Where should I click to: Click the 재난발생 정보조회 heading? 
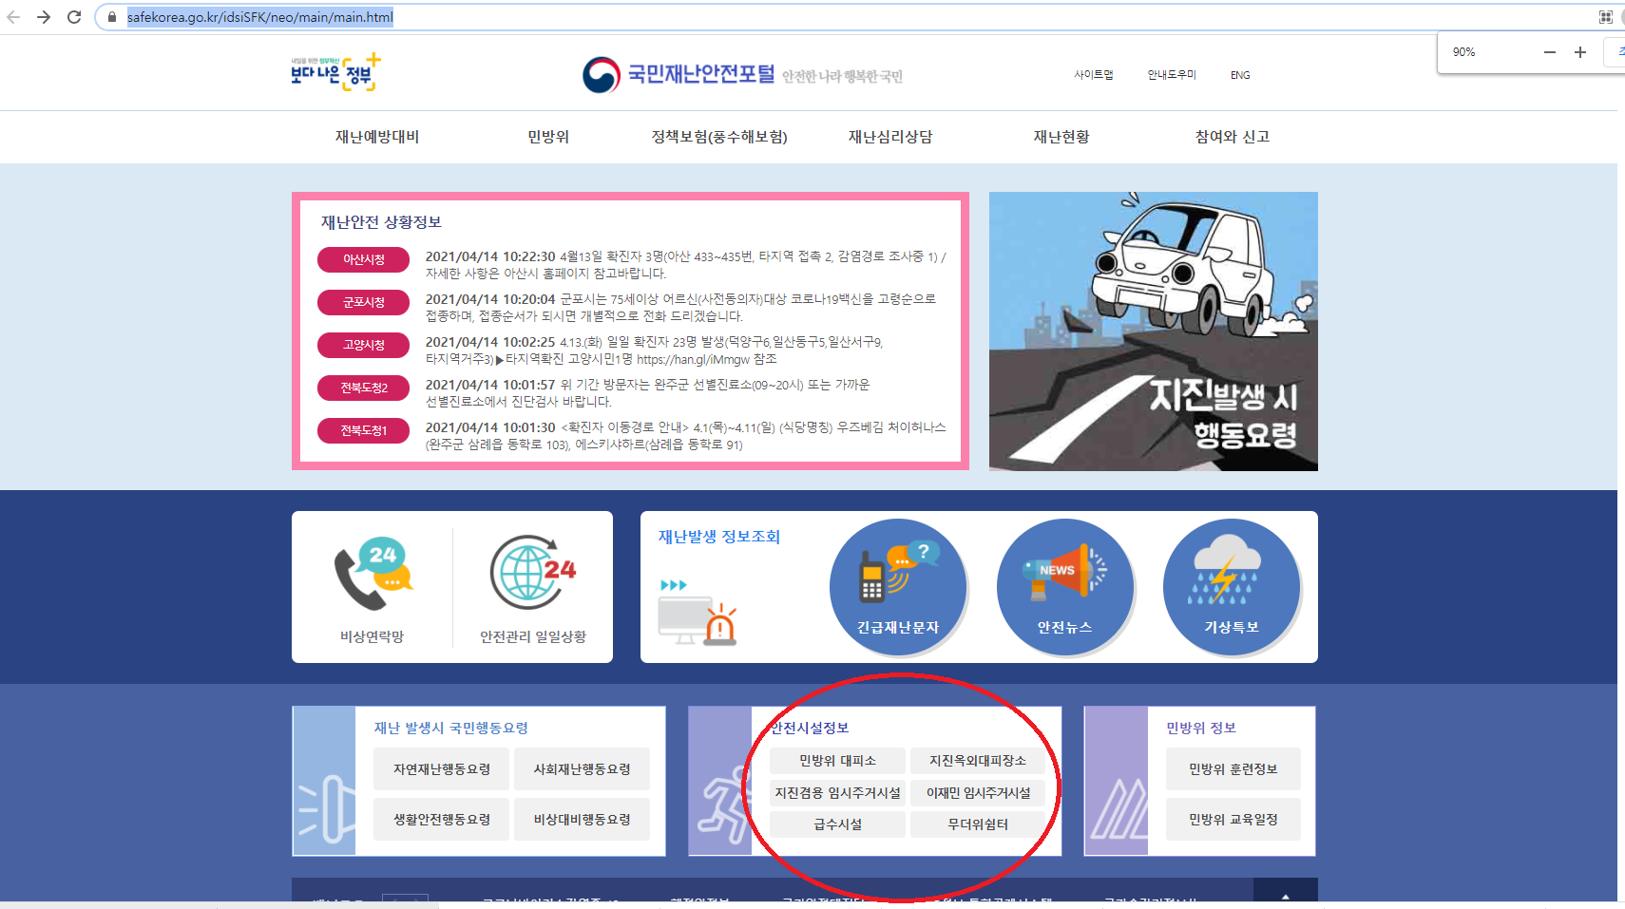[719, 537]
